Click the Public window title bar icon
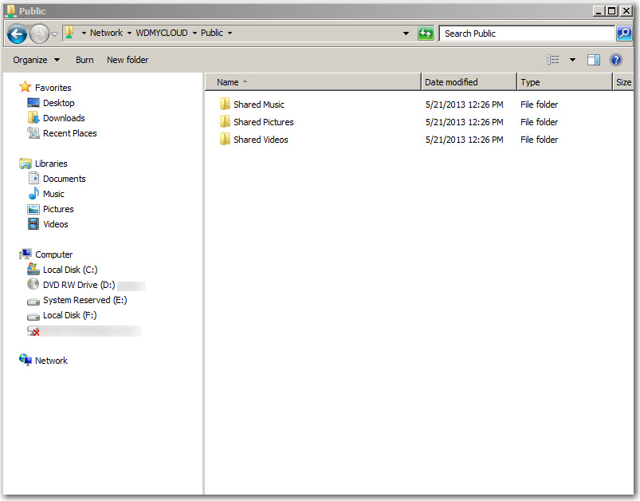 pyautogui.click(x=11, y=10)
